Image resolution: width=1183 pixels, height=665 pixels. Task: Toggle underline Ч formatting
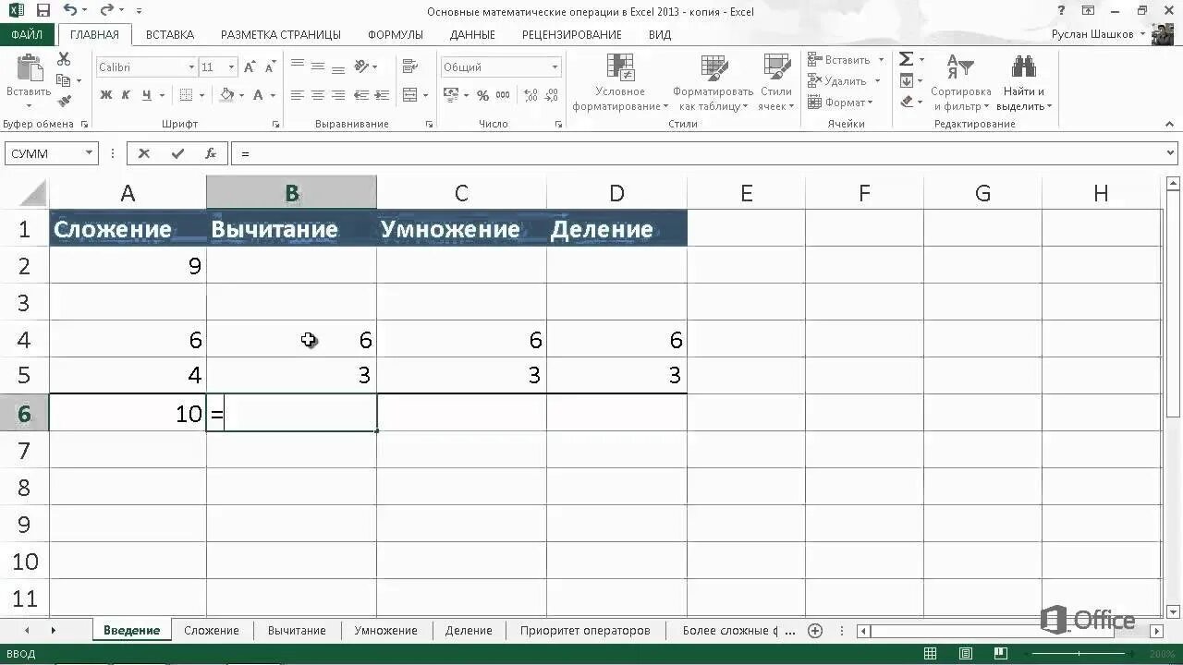click(x=147, y=95)
